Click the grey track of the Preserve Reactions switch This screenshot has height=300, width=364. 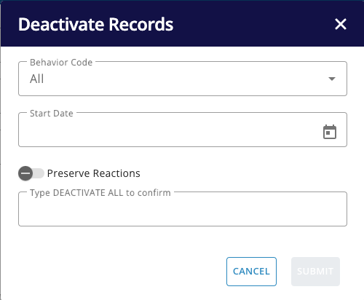pos(39,173)
